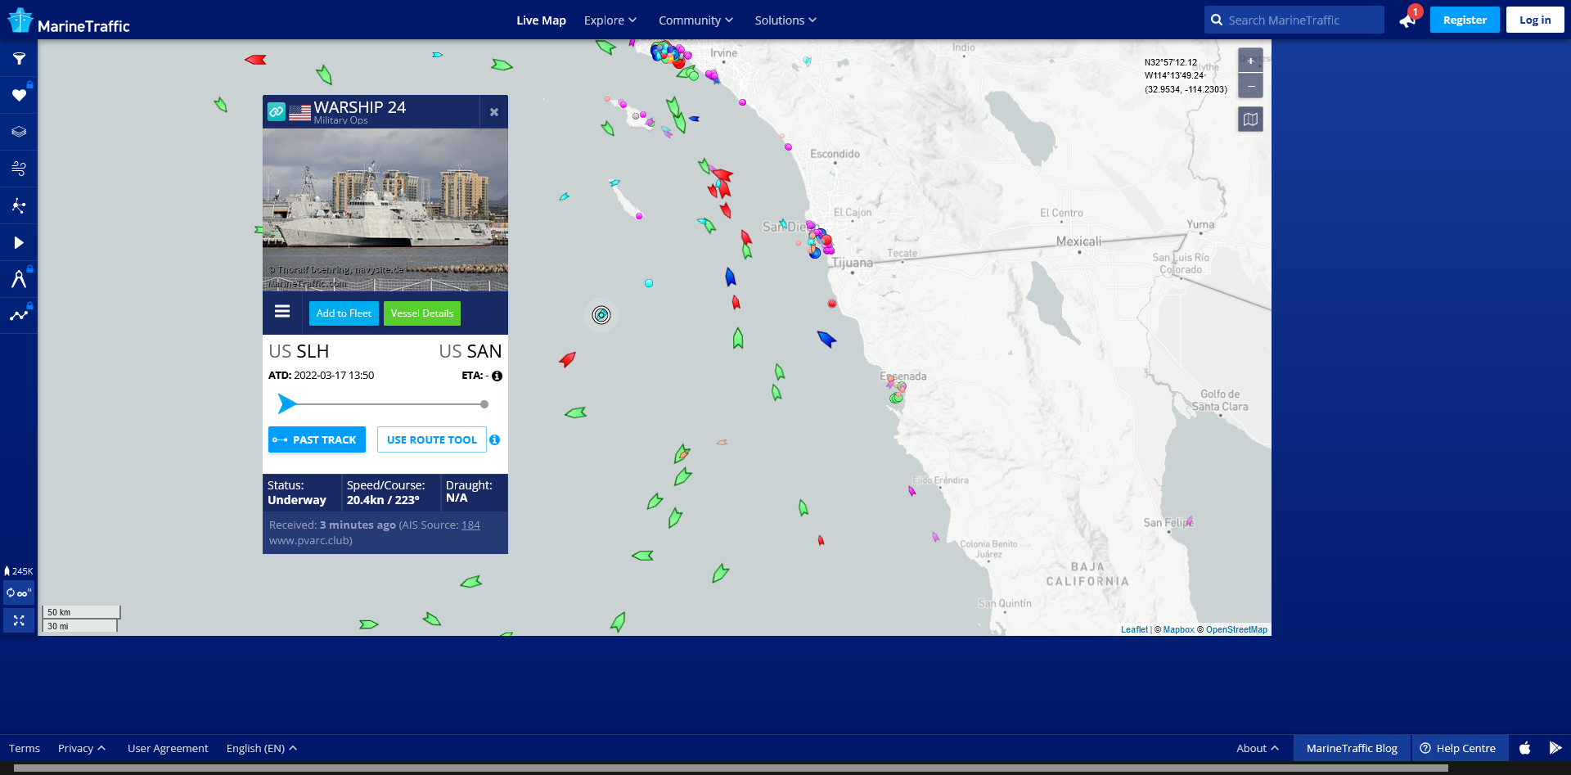The height and width of the screenshot is (775, 1571).
Task: Open Vessel Details
Action: pyautogui.click(x=422, y=313)
